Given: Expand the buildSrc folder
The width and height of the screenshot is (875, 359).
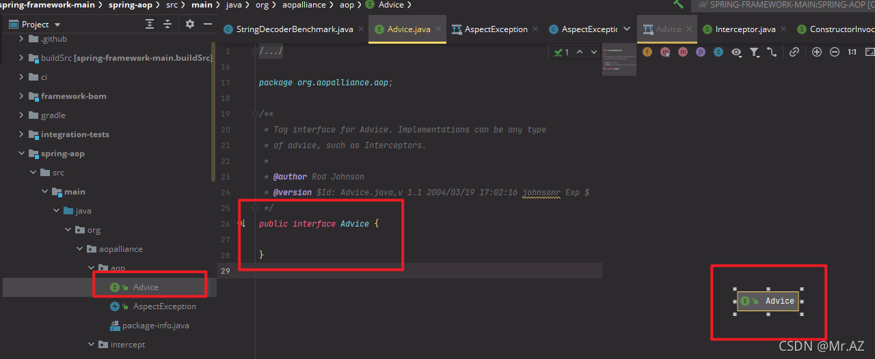Looking at the screenshot, I should point(22,58).
